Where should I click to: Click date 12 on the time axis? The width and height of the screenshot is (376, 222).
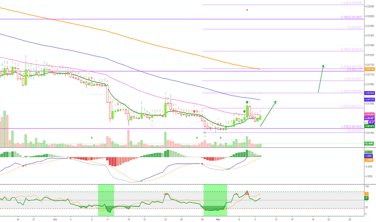click(276, 219)
